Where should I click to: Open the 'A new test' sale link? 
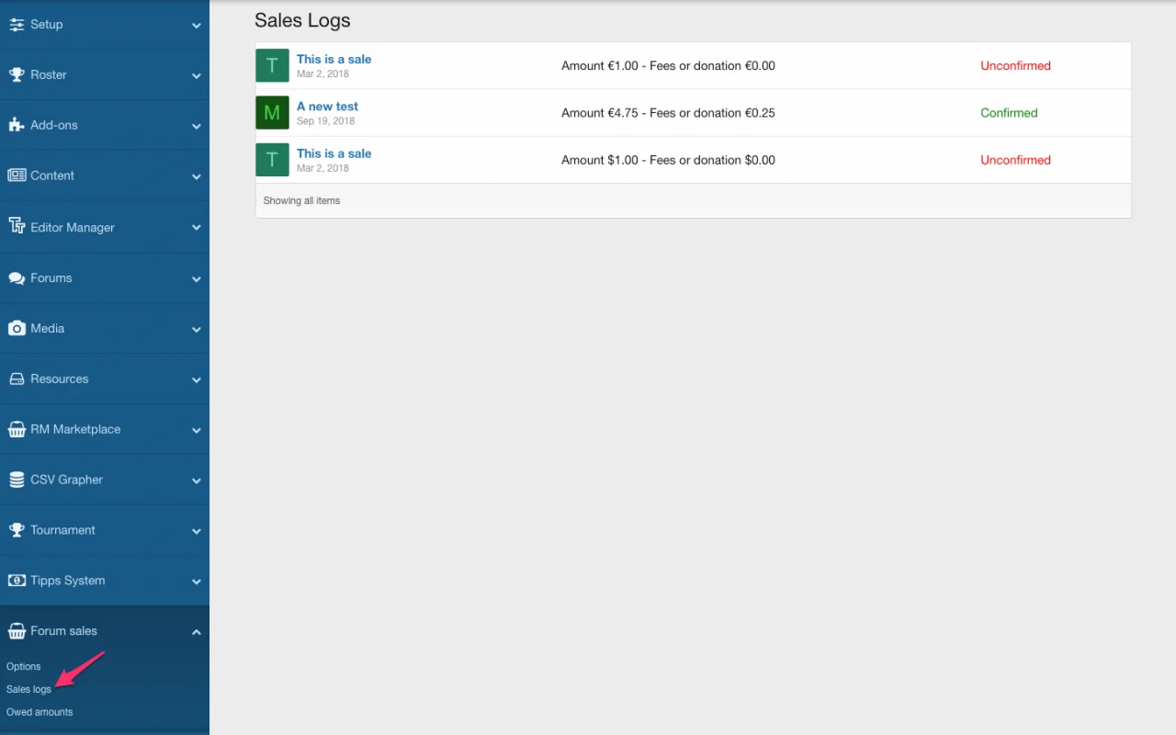(327, 107)
